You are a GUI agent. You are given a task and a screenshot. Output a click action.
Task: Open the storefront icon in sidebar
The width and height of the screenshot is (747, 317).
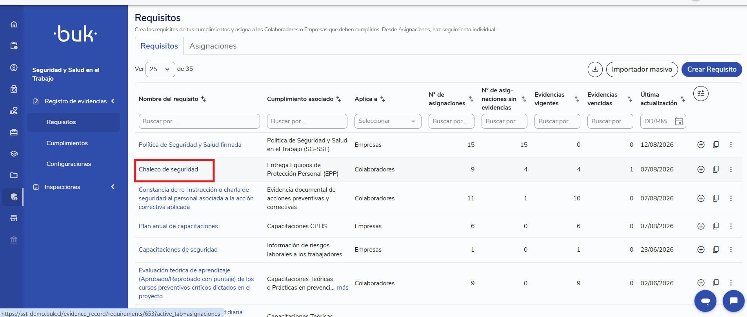click(x=14, y=218)
